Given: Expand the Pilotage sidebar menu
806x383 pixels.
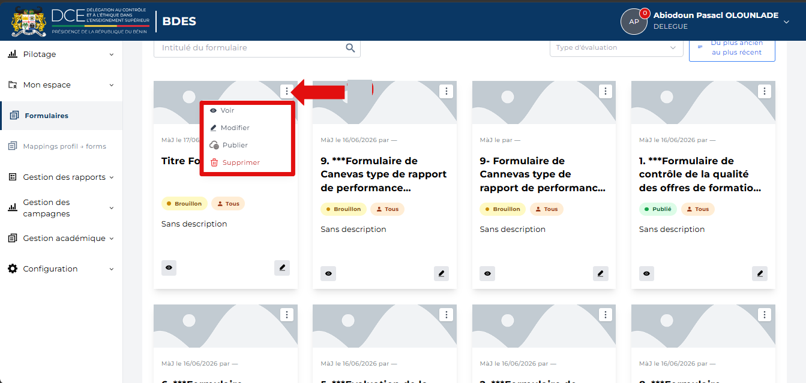Looking at the screenshot, I should [x=61, y=55].
